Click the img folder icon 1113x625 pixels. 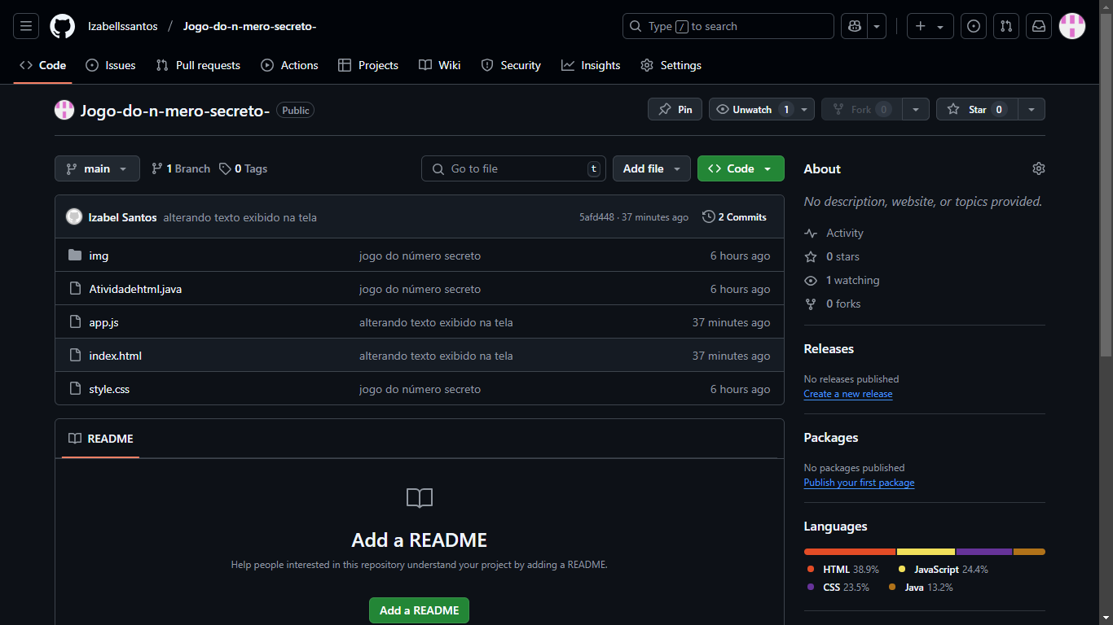click(75, 256)
